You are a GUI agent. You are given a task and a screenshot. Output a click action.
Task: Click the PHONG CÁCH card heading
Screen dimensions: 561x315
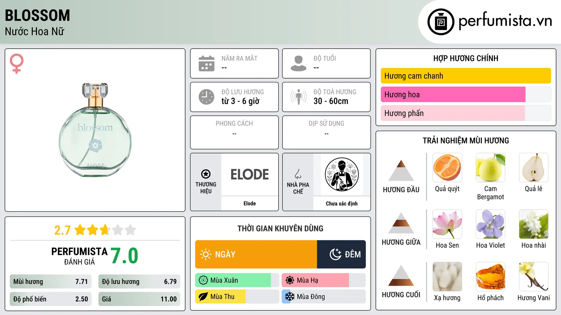[234, 124]
